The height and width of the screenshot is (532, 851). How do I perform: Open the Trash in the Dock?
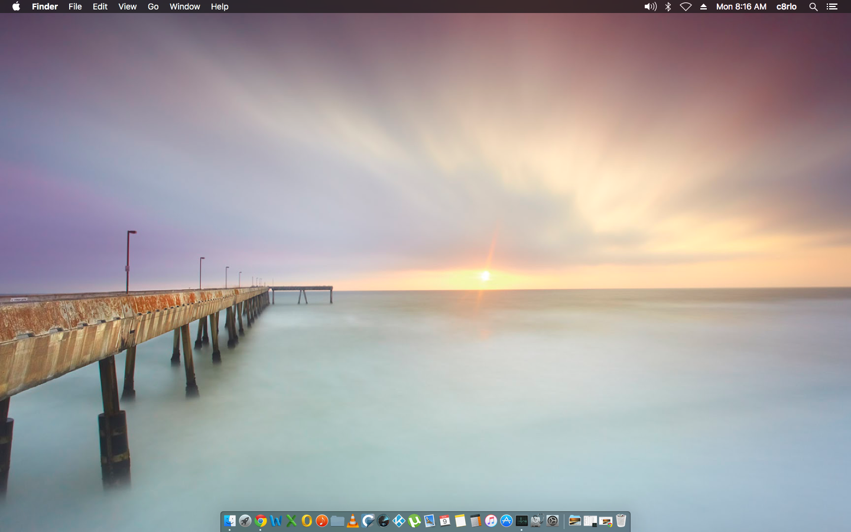(621, 521)
